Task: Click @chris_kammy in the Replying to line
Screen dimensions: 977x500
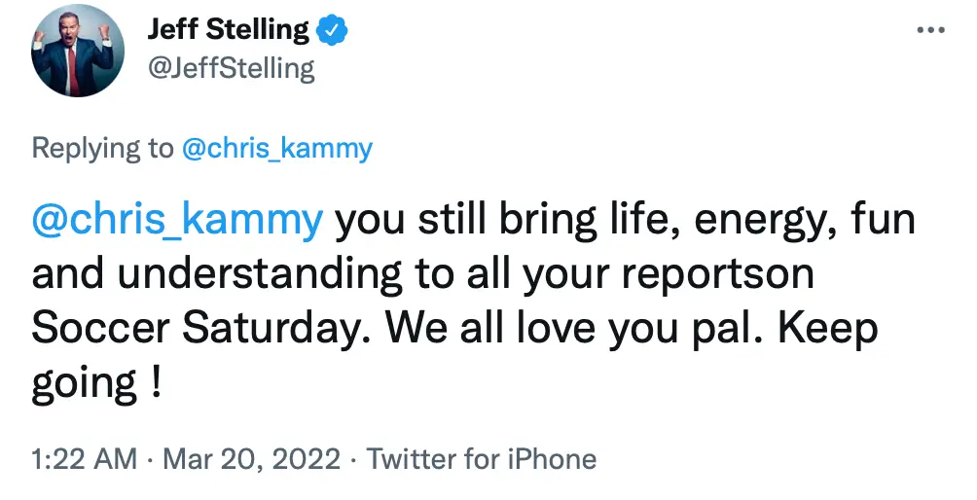Action: 276,149
